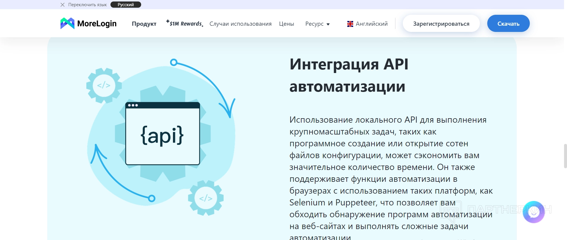The height and width of the screenshot is (240, 567).
Task: Click the {api} browser window illustration
Action: pos(163,133)
